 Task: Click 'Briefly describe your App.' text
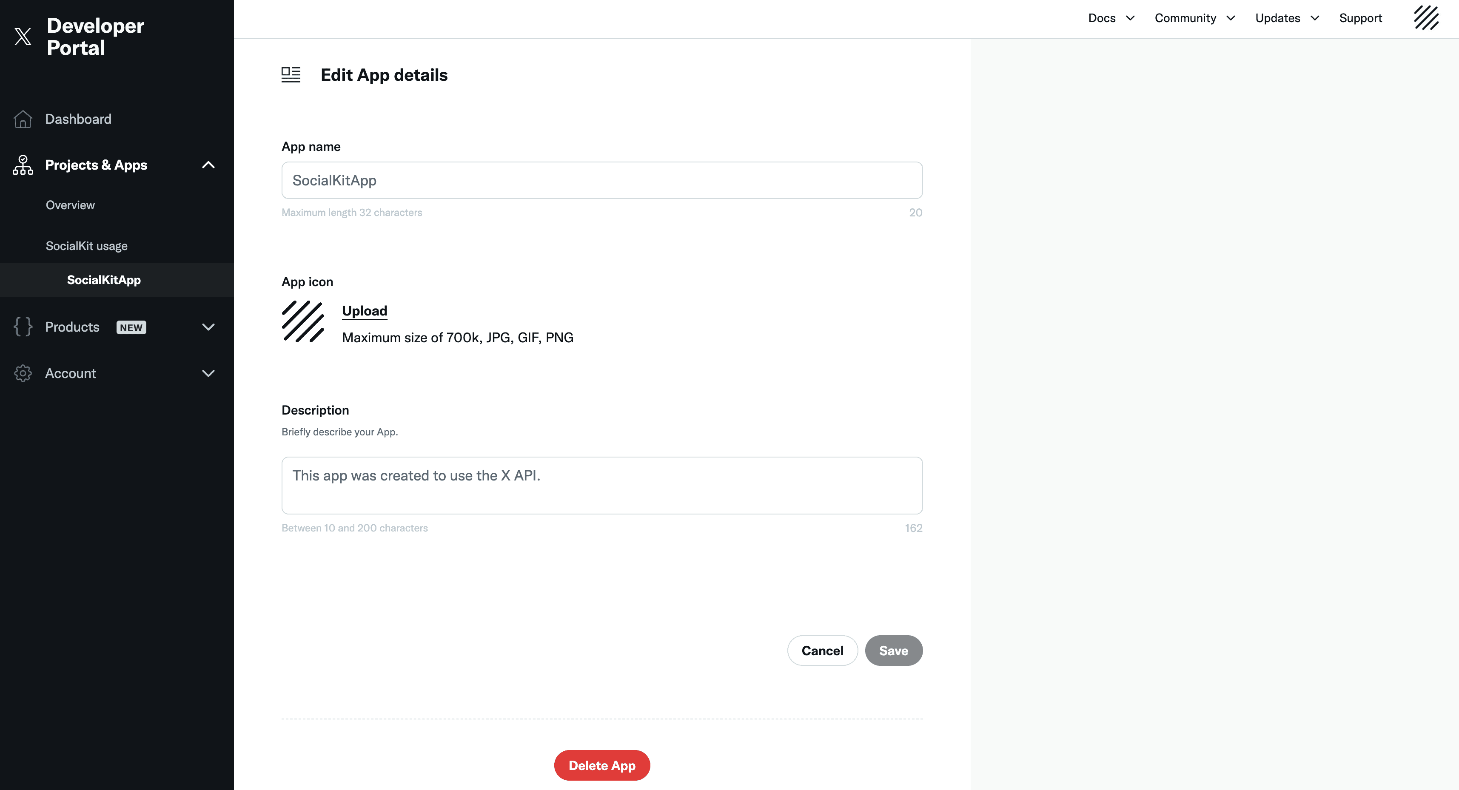tap(340, 432)
